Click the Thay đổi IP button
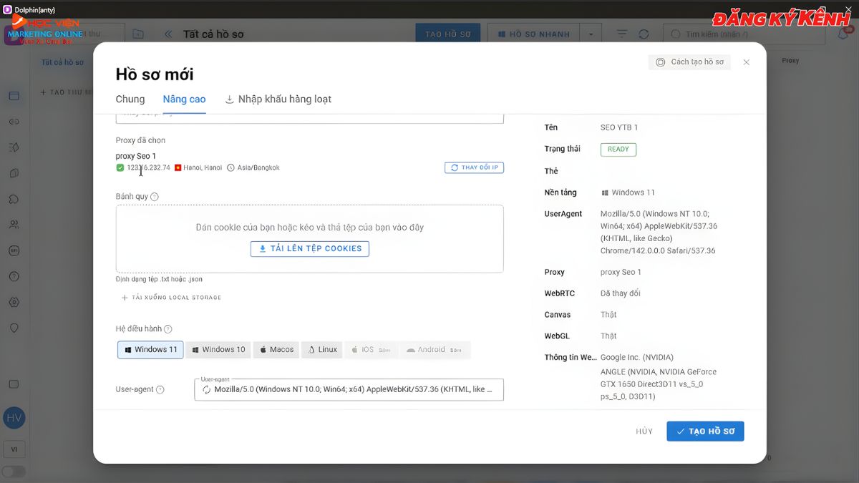 (x=475, y=167)
